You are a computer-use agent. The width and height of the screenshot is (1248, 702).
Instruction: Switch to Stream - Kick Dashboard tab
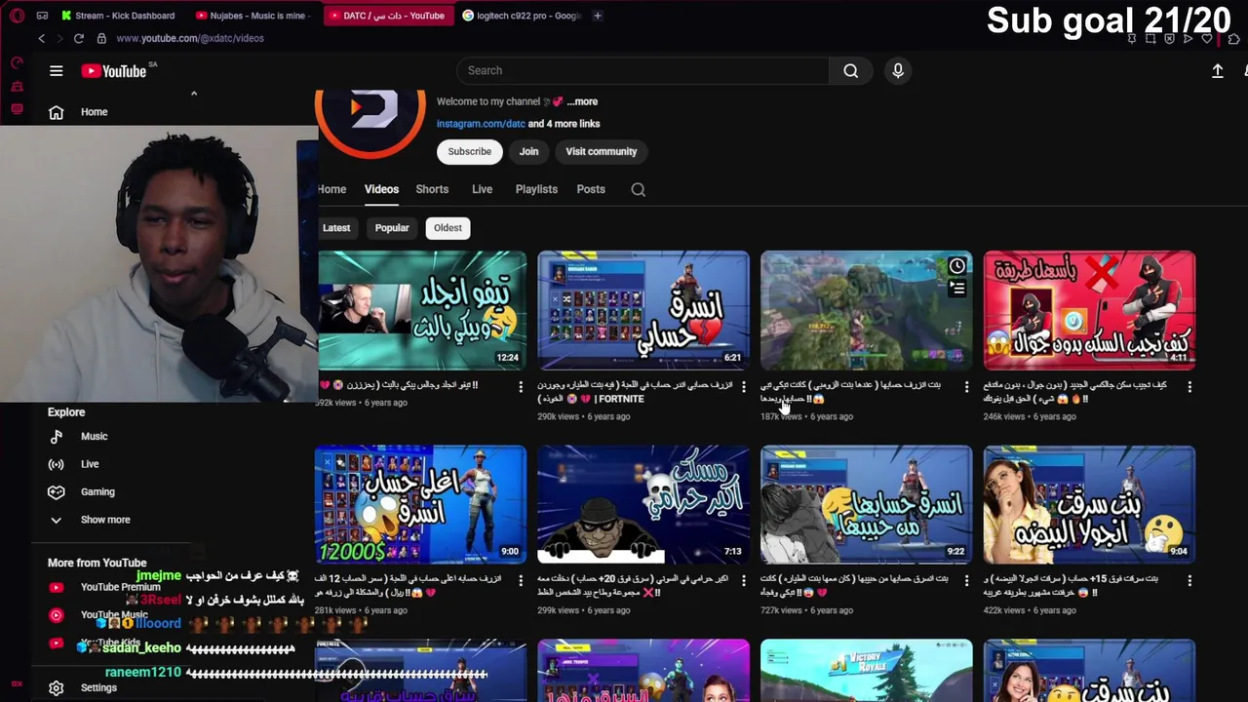[x=117, y=16]
